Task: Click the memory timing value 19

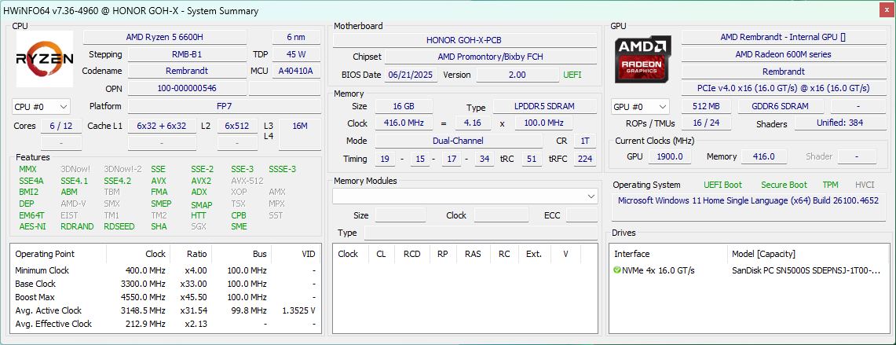Action: pos(385,159)
